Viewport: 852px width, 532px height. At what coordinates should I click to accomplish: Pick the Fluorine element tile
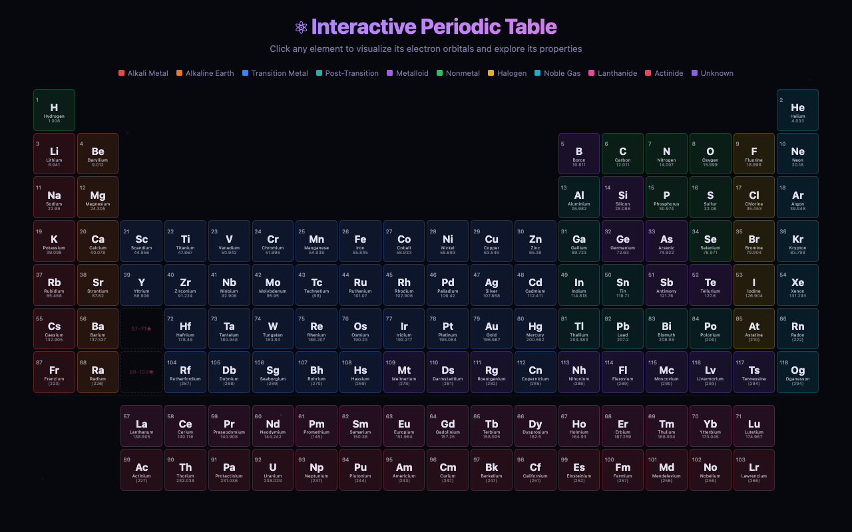[754, 154]
